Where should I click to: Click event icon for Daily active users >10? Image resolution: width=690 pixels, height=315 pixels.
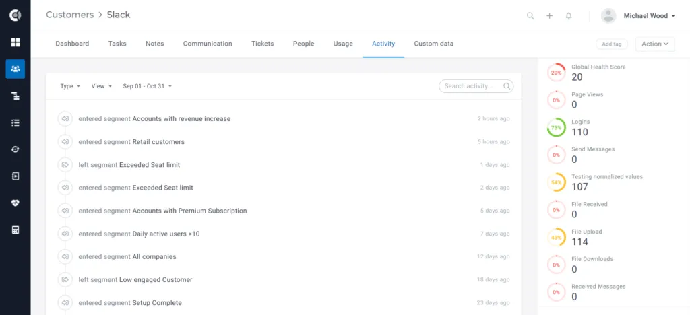tap(65, 234)
